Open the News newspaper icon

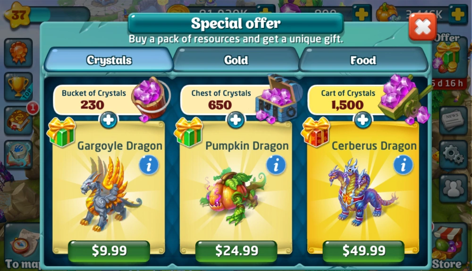click(x=453, y=120)
